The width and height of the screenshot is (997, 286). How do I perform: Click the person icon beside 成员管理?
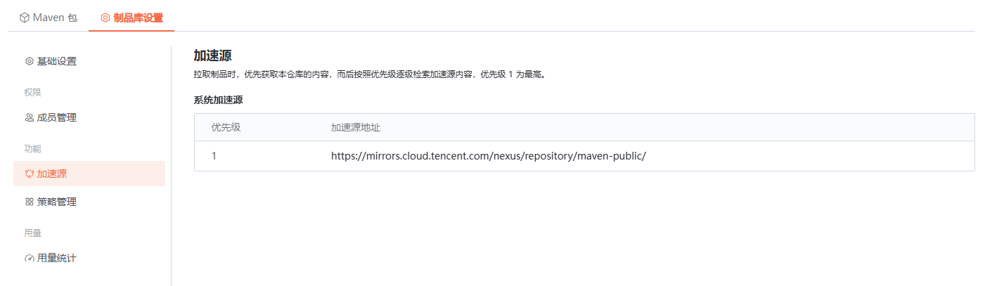[30, 117]
